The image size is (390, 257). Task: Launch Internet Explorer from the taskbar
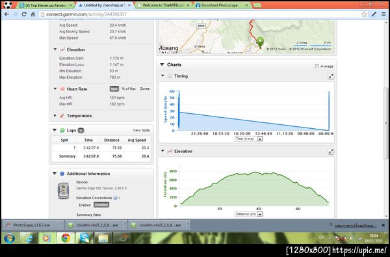[x=28, y=238]
